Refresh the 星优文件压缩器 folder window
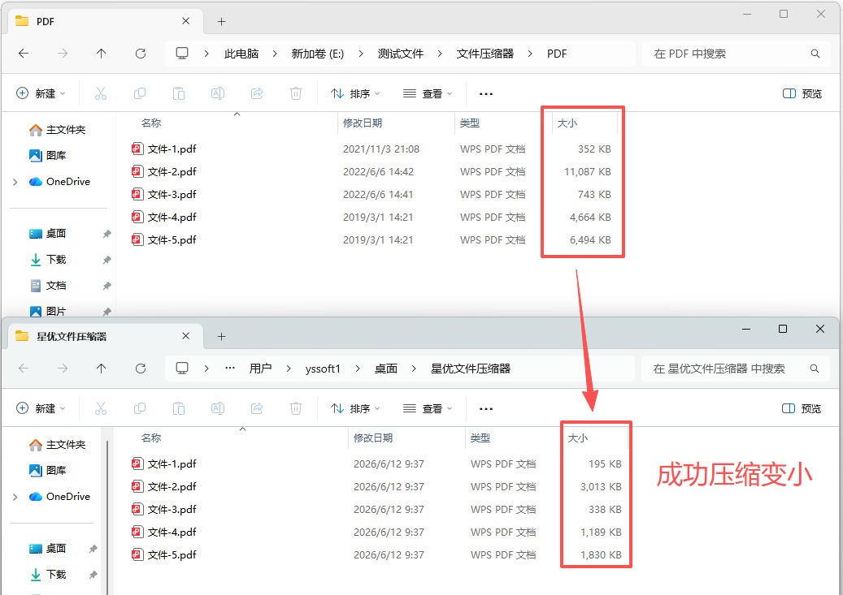This screenshot has height=595, width=843. (141, 369)
